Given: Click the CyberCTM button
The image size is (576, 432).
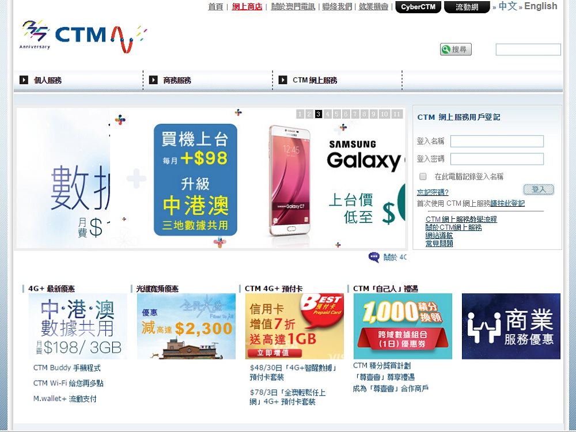Looking at the screenshot, I should [x=418, y=7].
